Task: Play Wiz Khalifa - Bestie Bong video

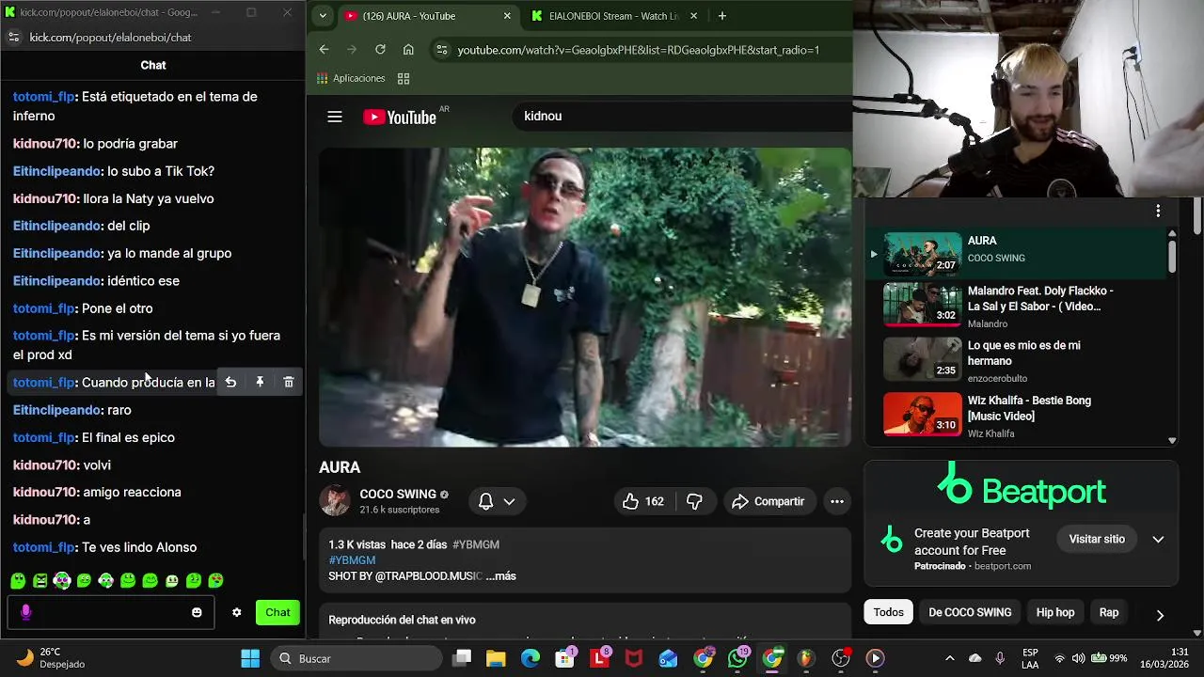Action: pyautogui.click(x=1016, y=416)
